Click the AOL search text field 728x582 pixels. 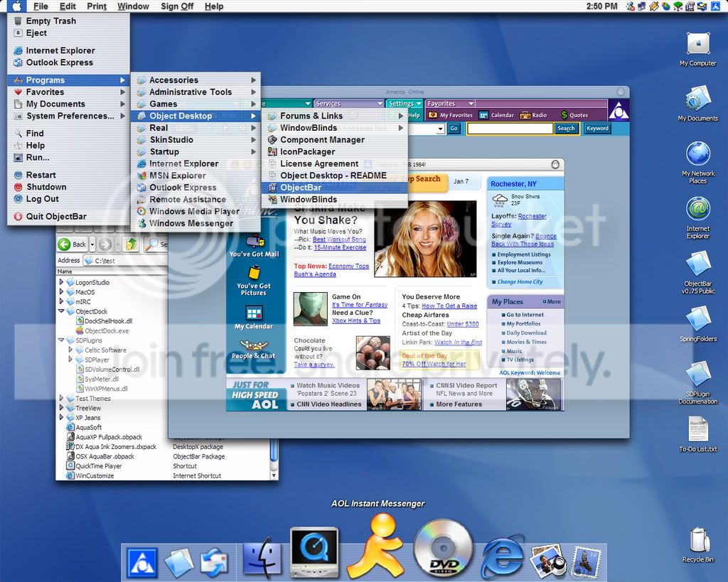[510, 129]
